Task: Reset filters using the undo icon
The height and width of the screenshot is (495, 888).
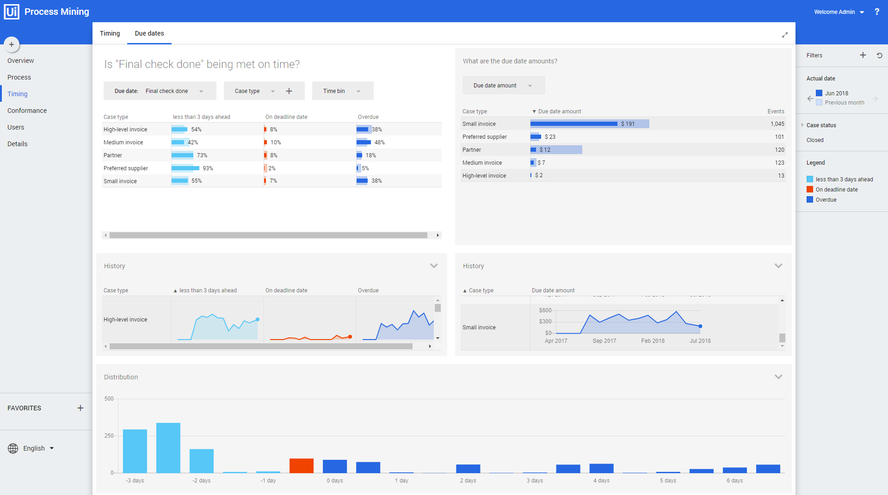Action: pyautogui.click(x=880, y=55)
